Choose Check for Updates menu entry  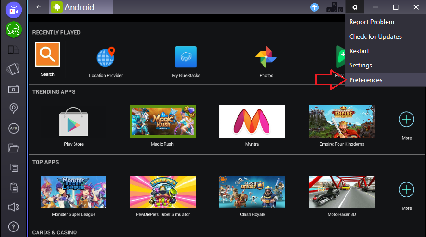[375, 36]
